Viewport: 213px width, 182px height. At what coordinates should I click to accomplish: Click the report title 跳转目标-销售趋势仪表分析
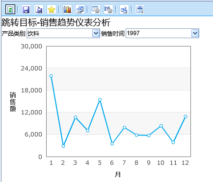pos(56,23)
